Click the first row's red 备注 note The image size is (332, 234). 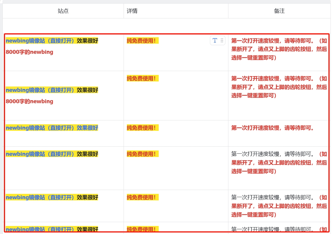tap(279, 49)
